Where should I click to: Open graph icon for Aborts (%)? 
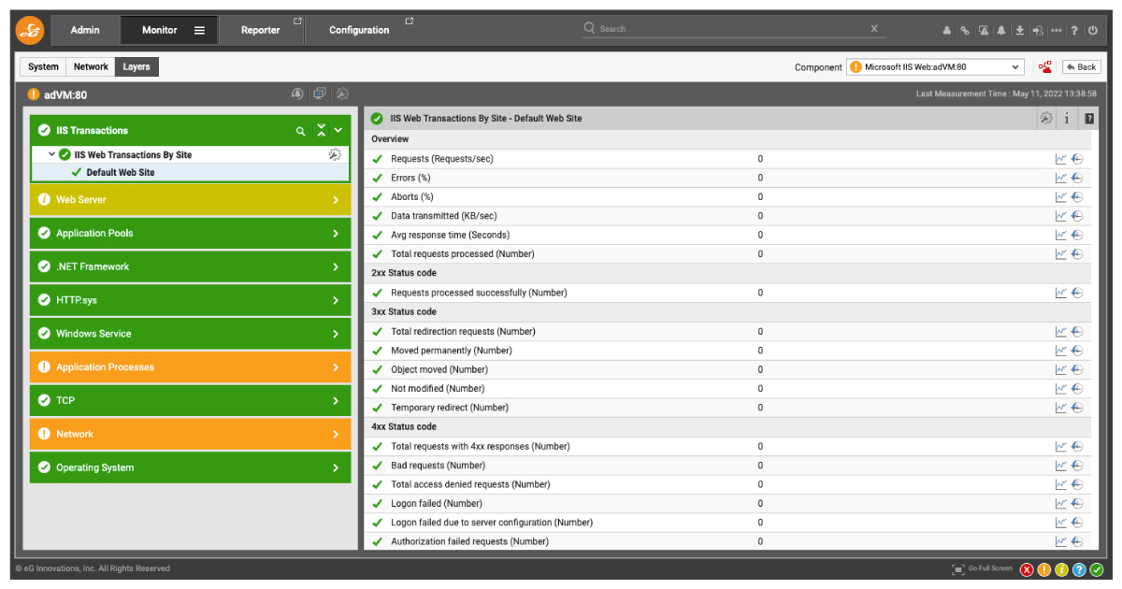point(1061,197)
